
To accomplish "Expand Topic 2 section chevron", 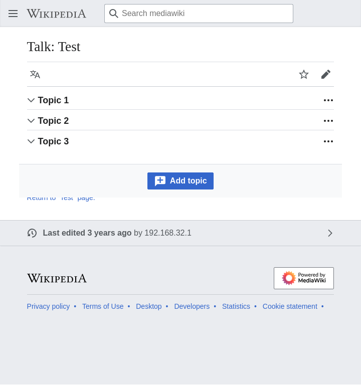I will pos(31,121).
